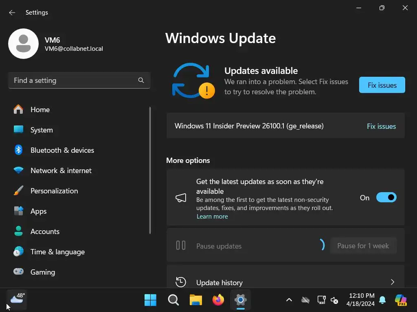Click the Windows Update sync status icon
Image resolution: width=417 pixels, height=312 pixels.
[193, 81]
